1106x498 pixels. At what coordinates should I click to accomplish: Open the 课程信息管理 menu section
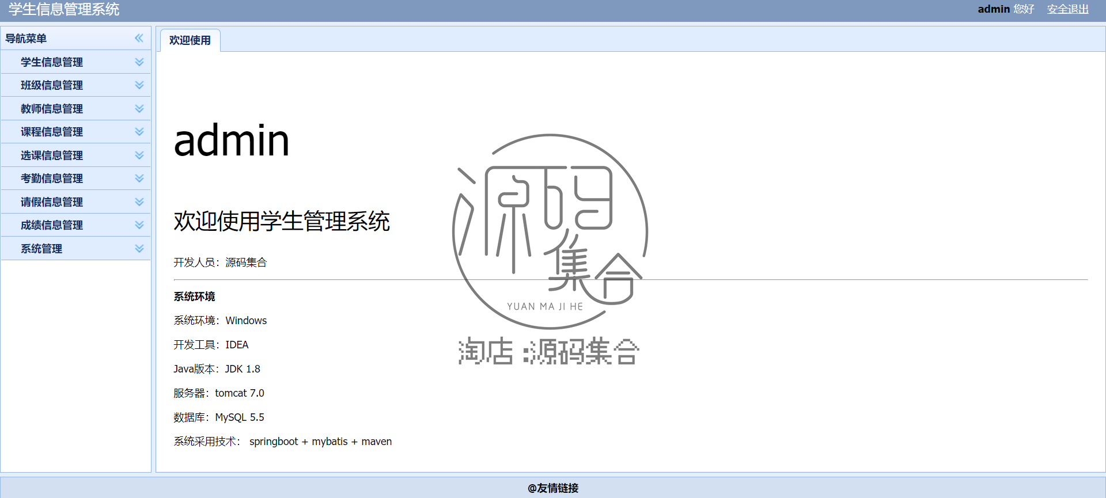click(76, 131)
